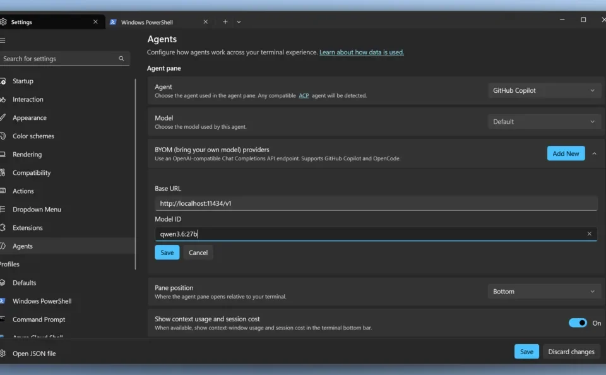The height and width of the screenshot is (375, 606).
Task: Click the Search for settings box
Action: pyautogui.click(x=64, y=58)
